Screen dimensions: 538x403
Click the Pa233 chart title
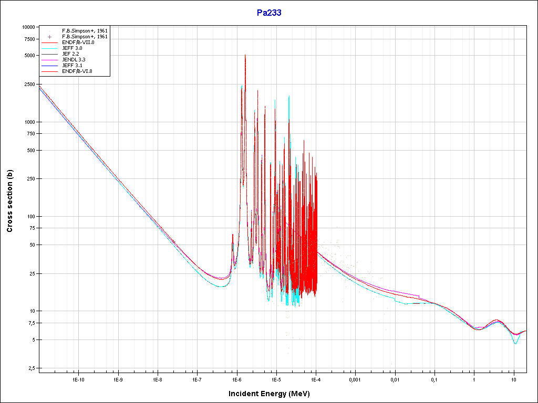point(268,13)
